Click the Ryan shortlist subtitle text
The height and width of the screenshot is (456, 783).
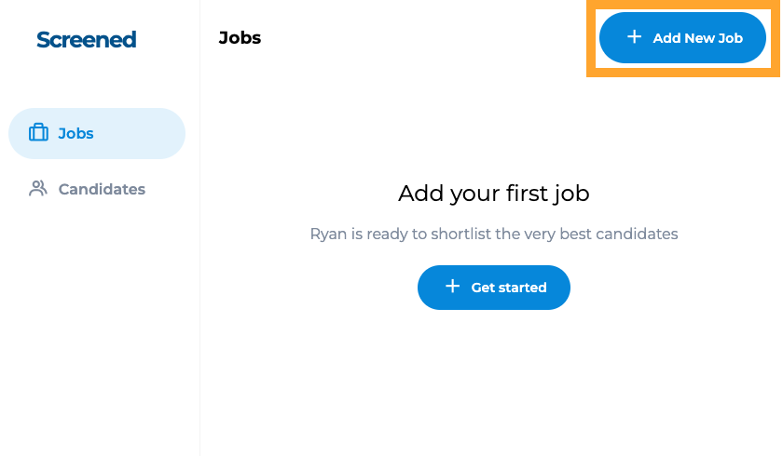493,234
